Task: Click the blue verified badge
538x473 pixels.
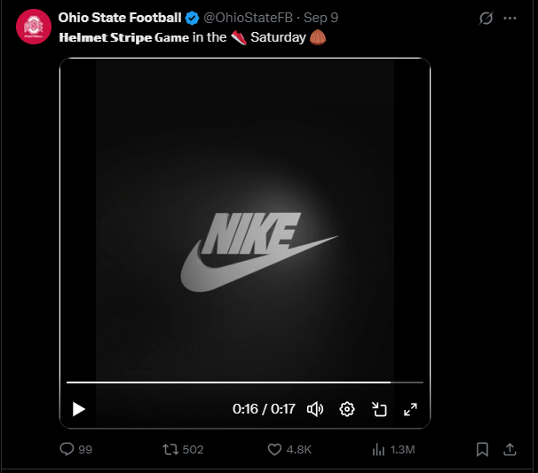Action: click(x=192, y=18)
